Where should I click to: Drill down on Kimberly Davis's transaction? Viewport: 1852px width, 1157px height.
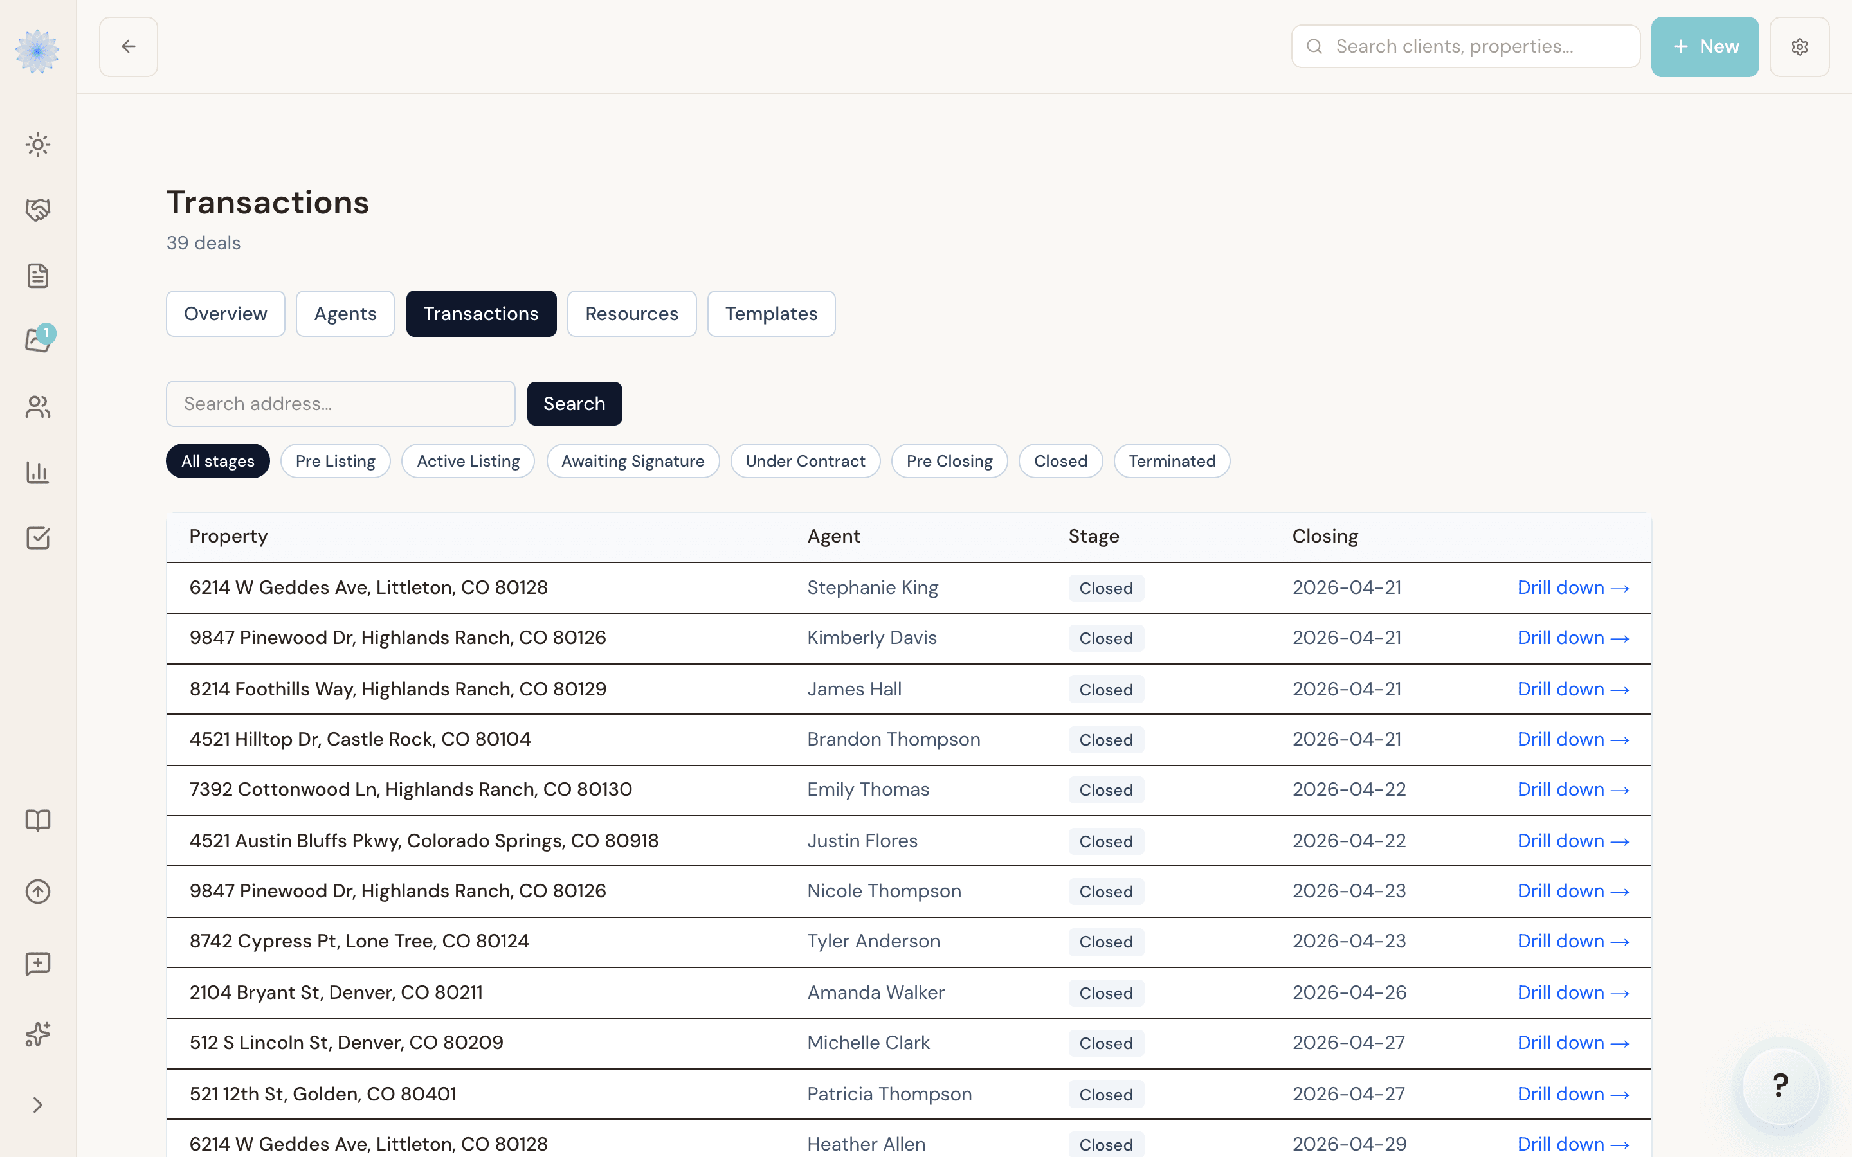pyautogui.click(x=1574, y=638)
